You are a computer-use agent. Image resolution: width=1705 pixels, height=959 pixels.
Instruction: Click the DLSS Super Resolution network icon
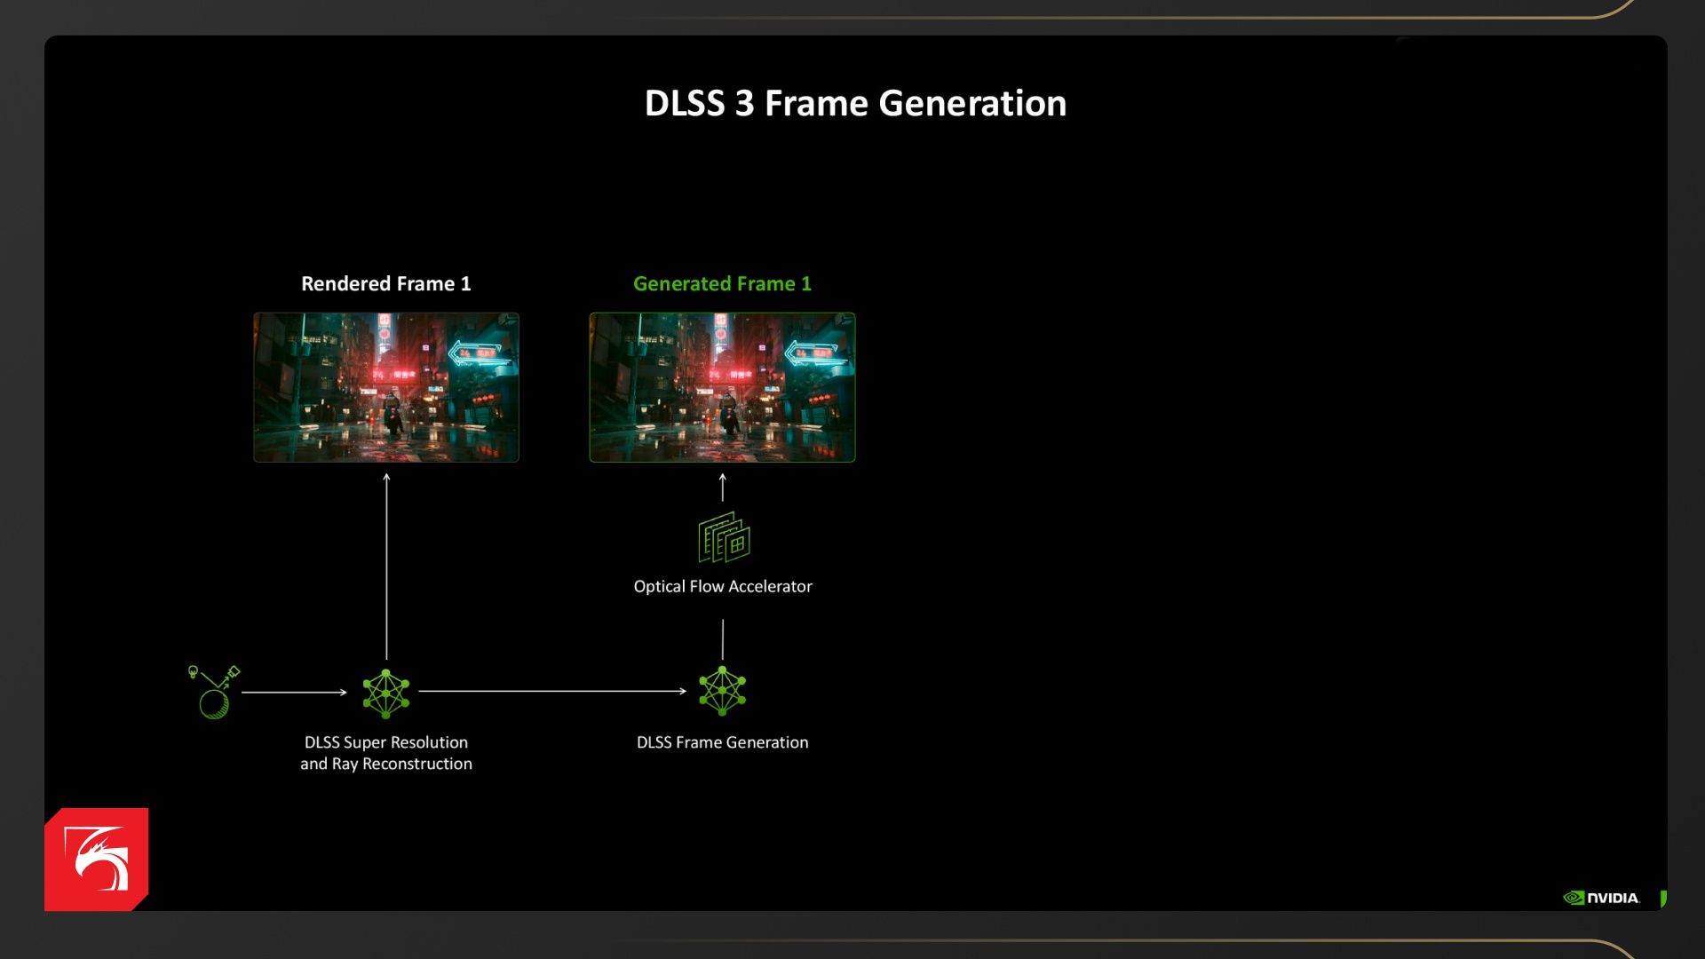pos(386,693)
